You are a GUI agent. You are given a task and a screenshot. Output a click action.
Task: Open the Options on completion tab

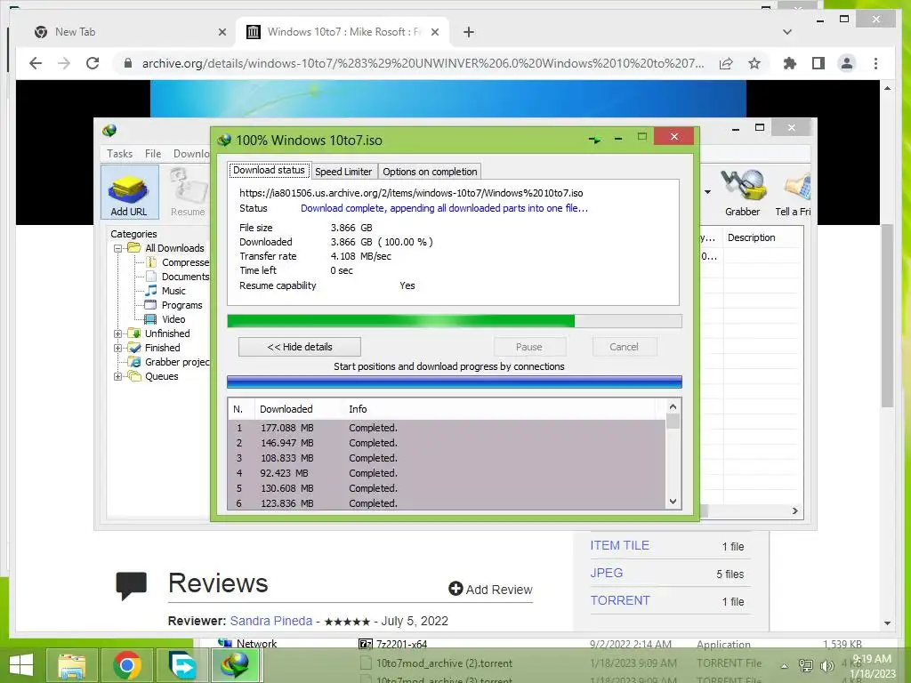[430, 172]
